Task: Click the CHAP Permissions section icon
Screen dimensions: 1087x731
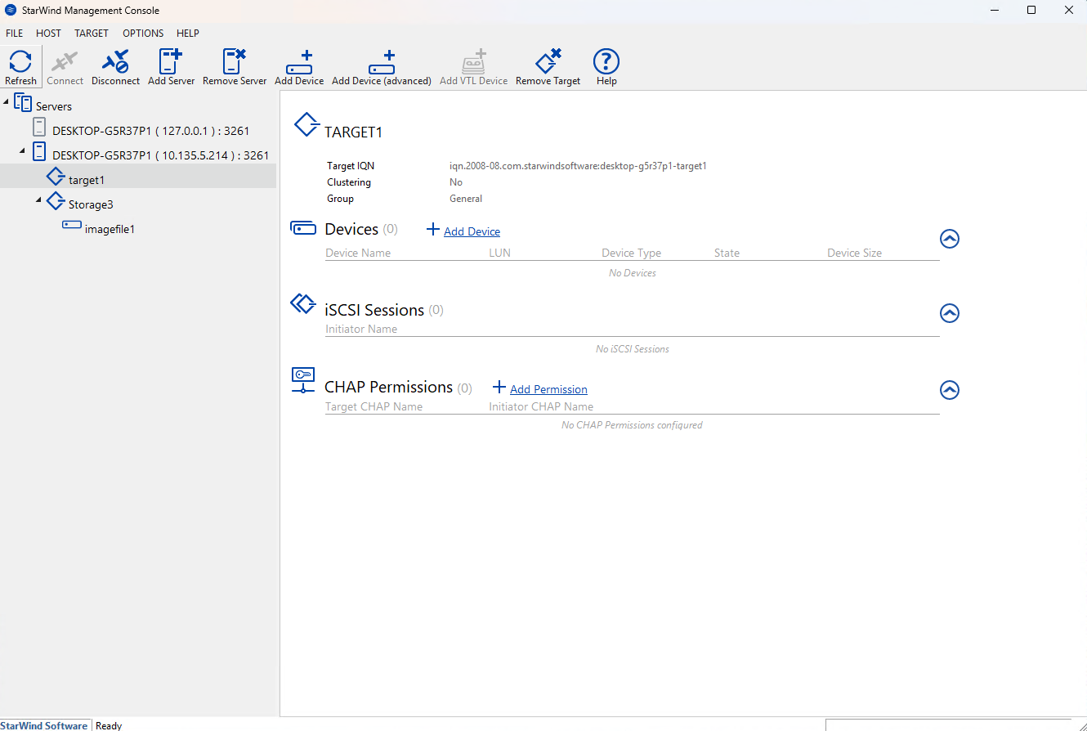Action: [x=303, y=379]
